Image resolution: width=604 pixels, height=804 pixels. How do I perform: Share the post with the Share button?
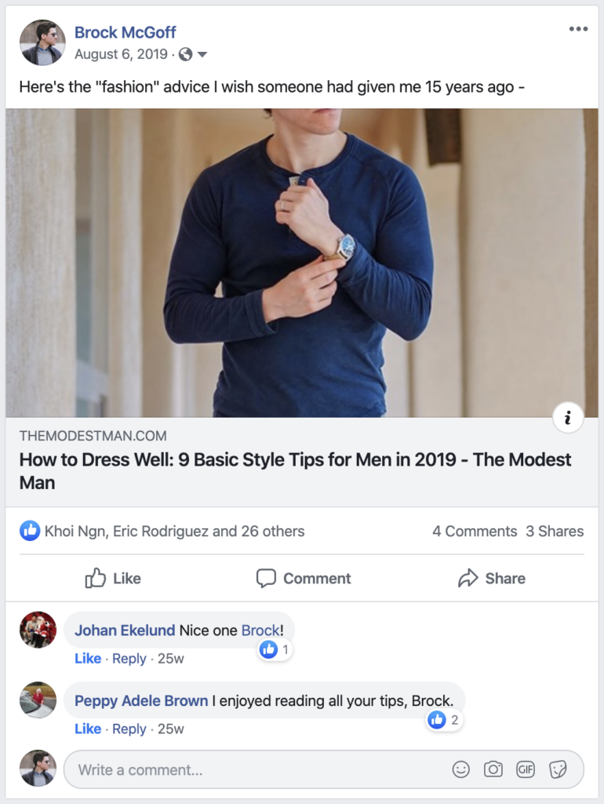tap(492, 578)
